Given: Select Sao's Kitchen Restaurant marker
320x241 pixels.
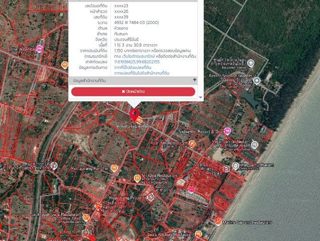Looking at the screenshot, I should coord(198,234).
